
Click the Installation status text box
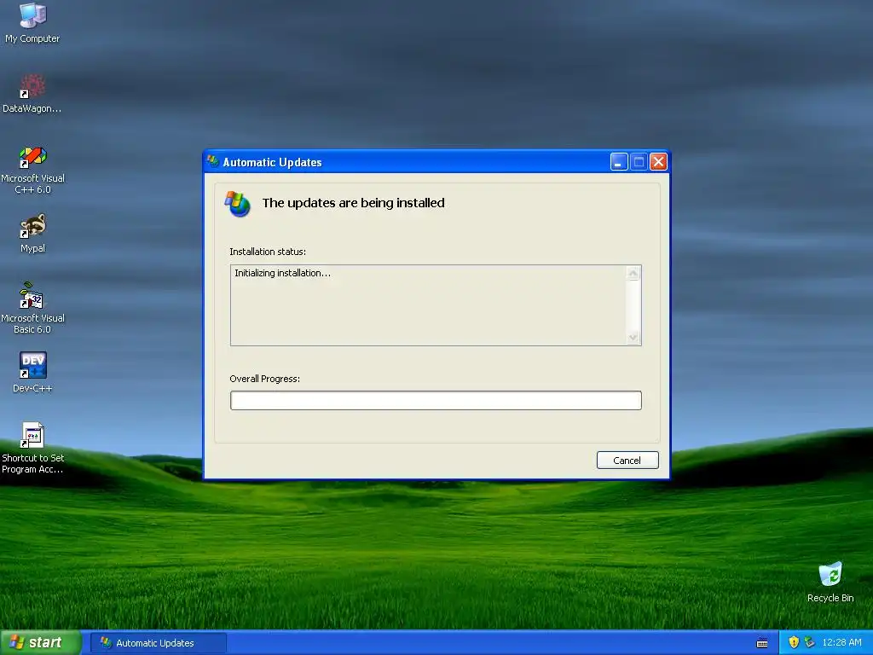[436, 305]
